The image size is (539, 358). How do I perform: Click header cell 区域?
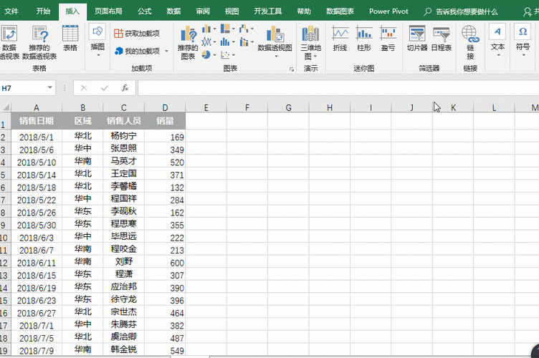[82, 121]
